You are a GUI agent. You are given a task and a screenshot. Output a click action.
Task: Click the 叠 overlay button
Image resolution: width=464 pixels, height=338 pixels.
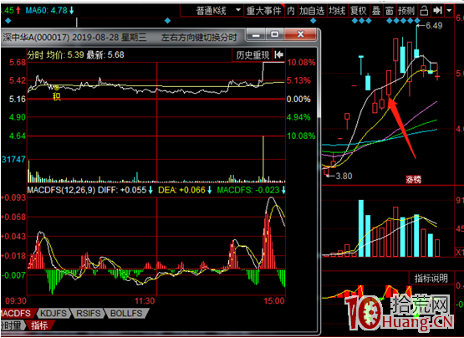tap(376, 11)
